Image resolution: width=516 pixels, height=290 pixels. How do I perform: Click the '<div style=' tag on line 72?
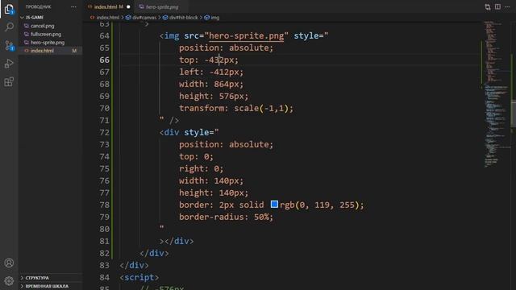click(189, 132)
